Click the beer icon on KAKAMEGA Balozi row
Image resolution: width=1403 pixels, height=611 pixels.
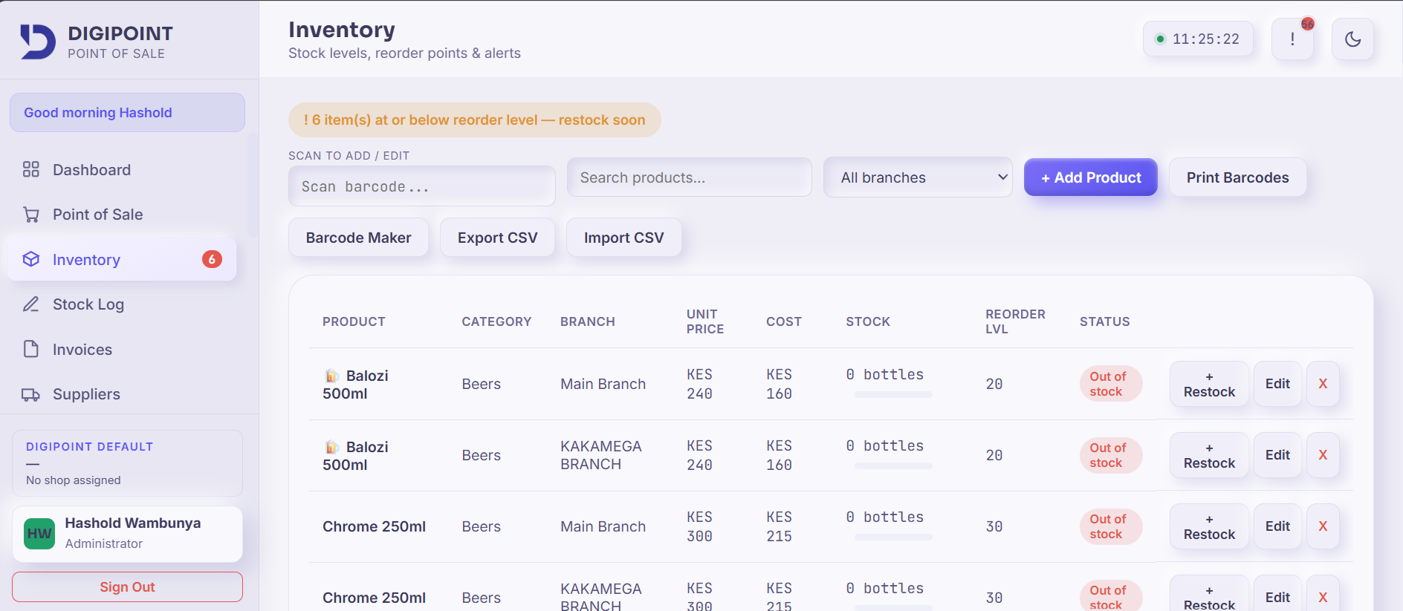coord(331,447)
